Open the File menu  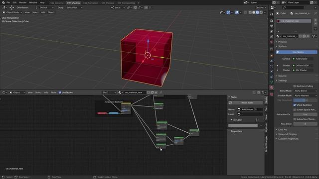click(x=8, y=2)
